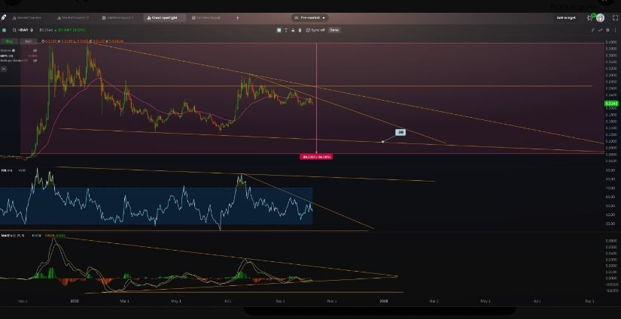Viewport: 621px width, 319px height.
Task: Collapse the indicator legend with chevron
Action: click(x=4, y=69)
